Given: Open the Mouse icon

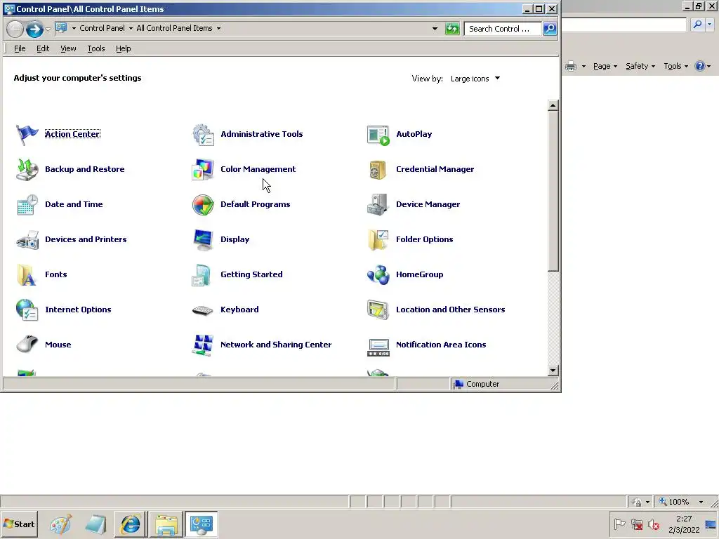Looking at the screenshot, I should tap(27, 345).
